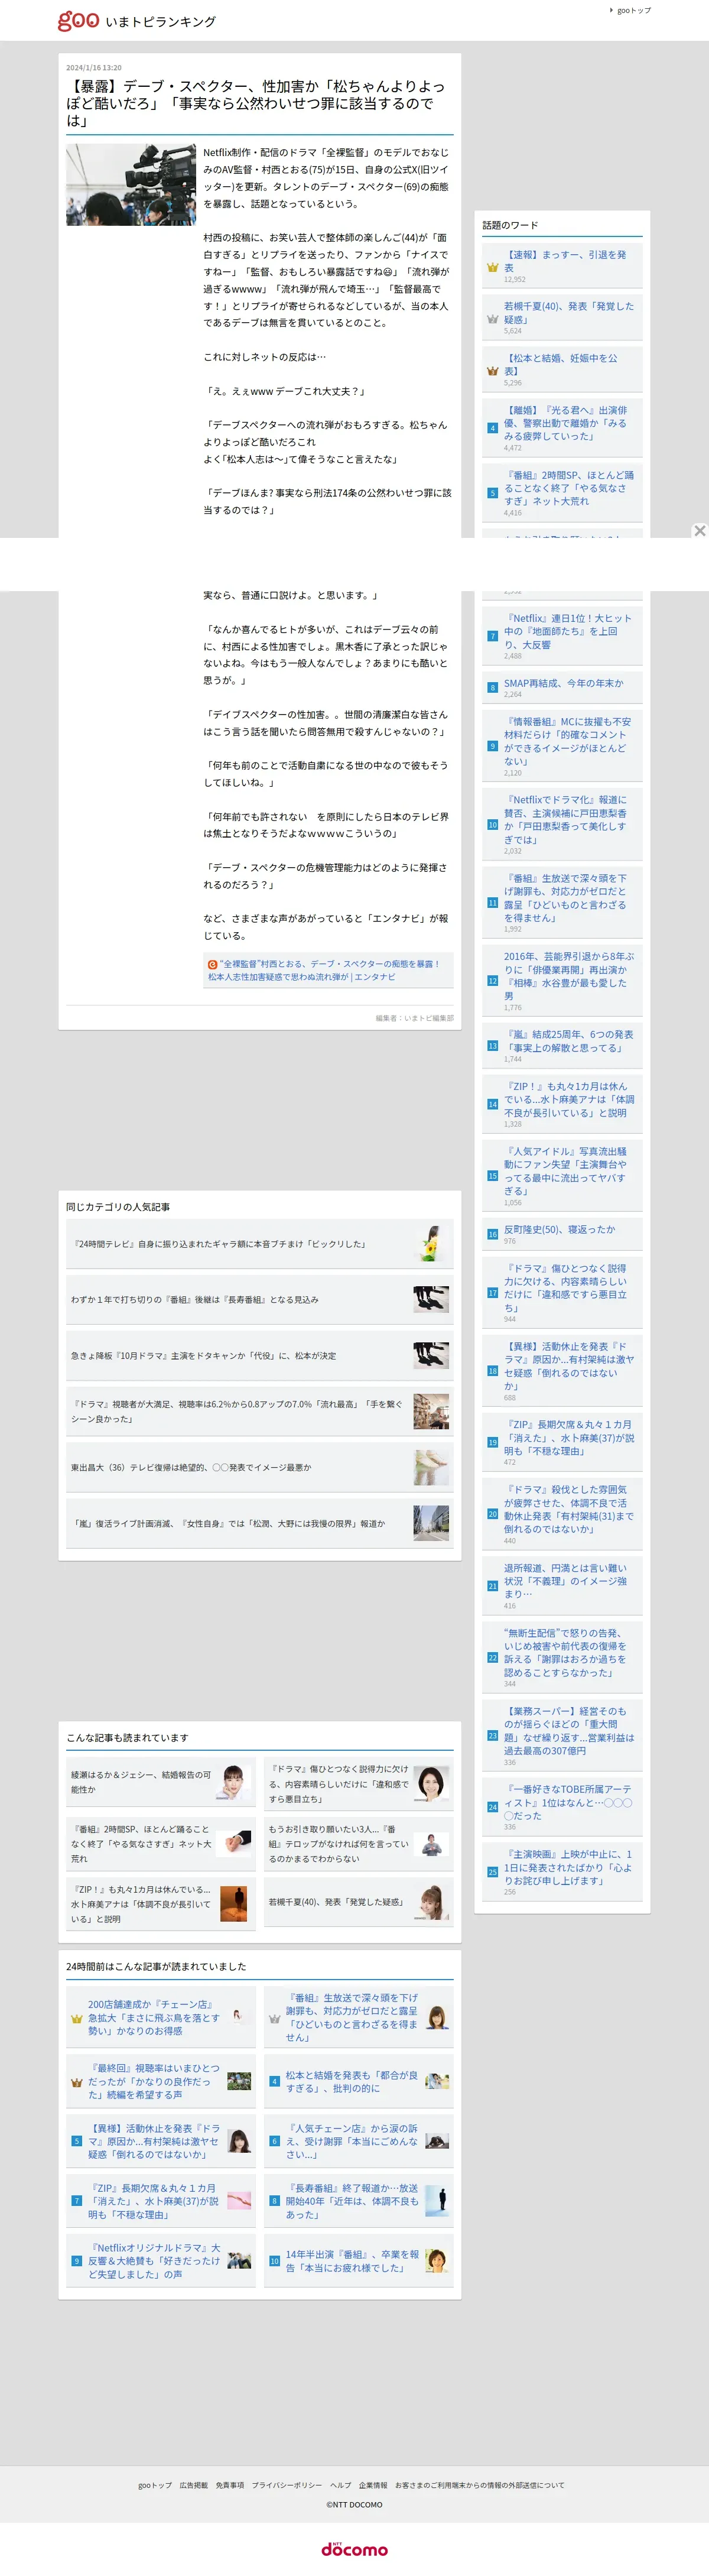Open 『24時間テレビ』ギャラ額 article row
709x2576 pixels.
pyautogui.click(x=260, y=1244)
